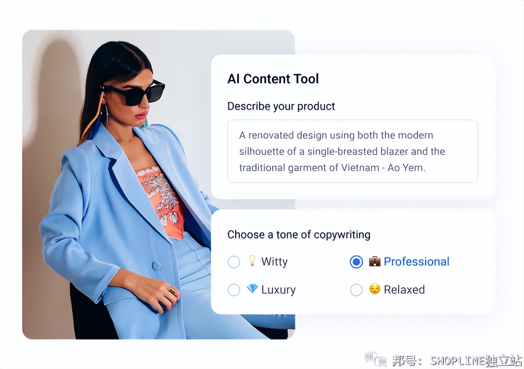Click the lightbulb icon beside Witty
Screen dimensions: 524x369
click(252, 261)
